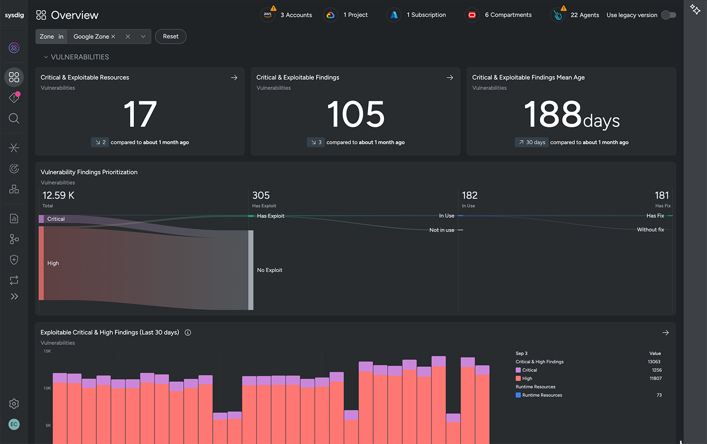
Task: Select the Overview dashboard icon in sidebar
Action: 14,77
